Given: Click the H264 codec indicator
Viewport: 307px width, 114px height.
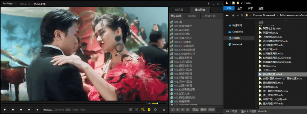Looking at the screenshot, I should tap(75, 110).
